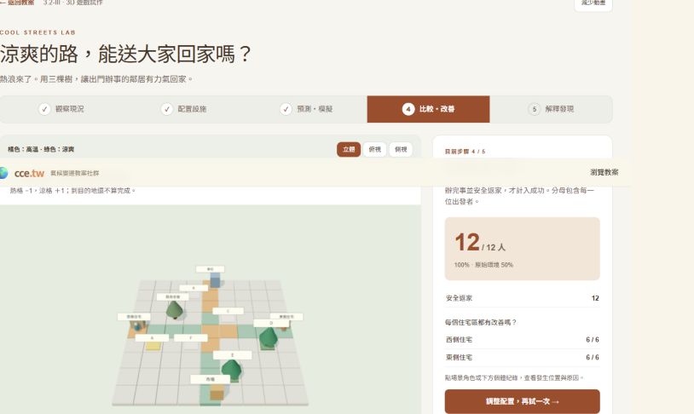Click the step 5 number badge
Screen dimensions: 694x414
click(x=535, y=109)
